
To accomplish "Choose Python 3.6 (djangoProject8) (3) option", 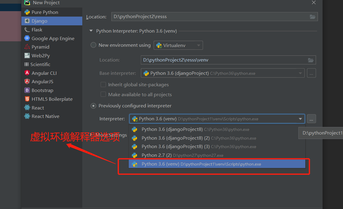I will (x=217, y=147).
